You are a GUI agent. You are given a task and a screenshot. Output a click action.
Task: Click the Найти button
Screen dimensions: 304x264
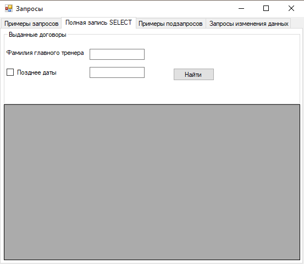194,74
